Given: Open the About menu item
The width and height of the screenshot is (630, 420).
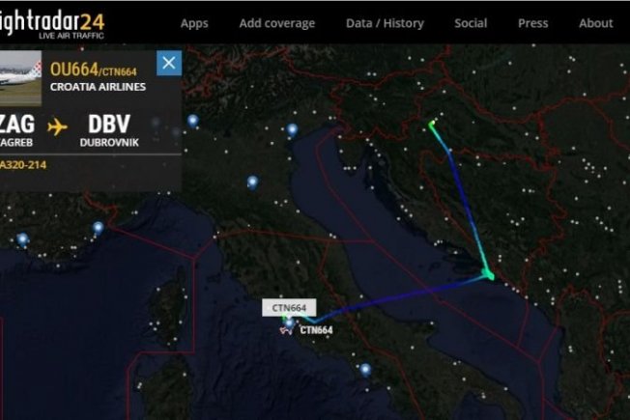Looking at the screenshot, I should tap(596, 23).
